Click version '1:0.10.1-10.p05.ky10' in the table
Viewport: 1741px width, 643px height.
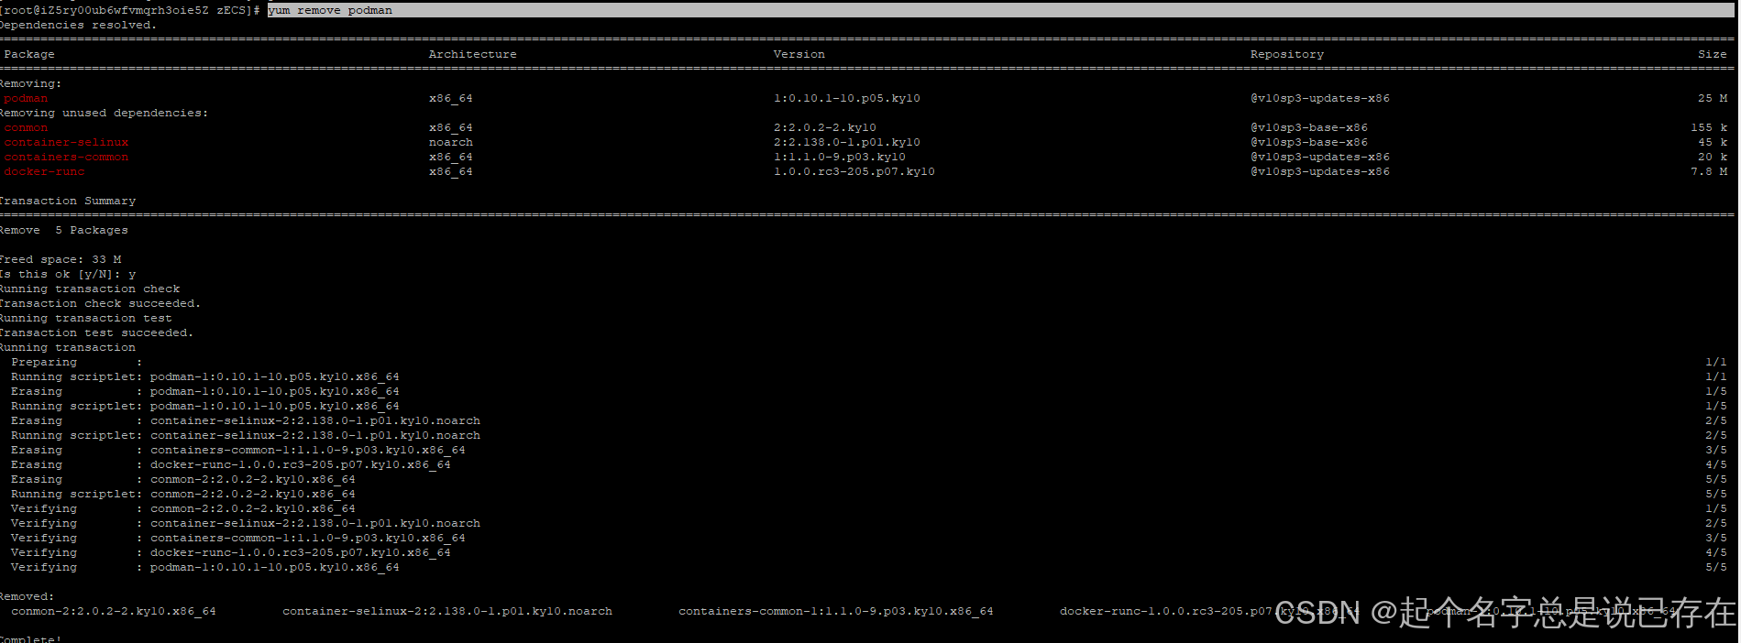[x=846, y=98]
